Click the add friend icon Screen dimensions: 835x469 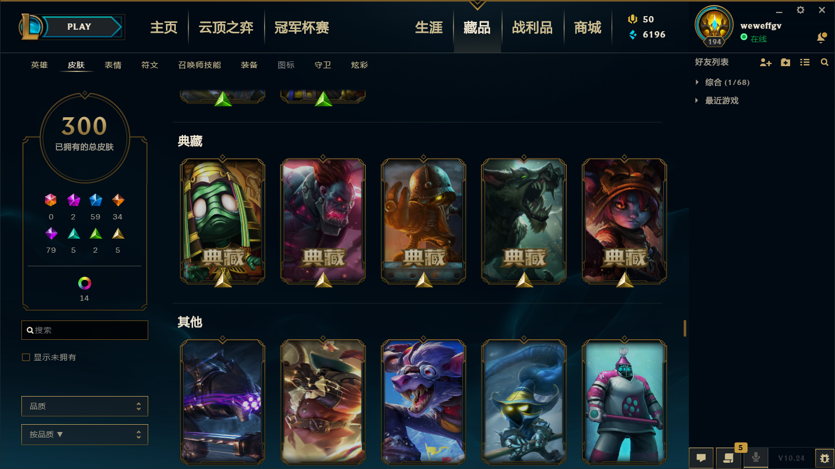[x=766, y=63]
